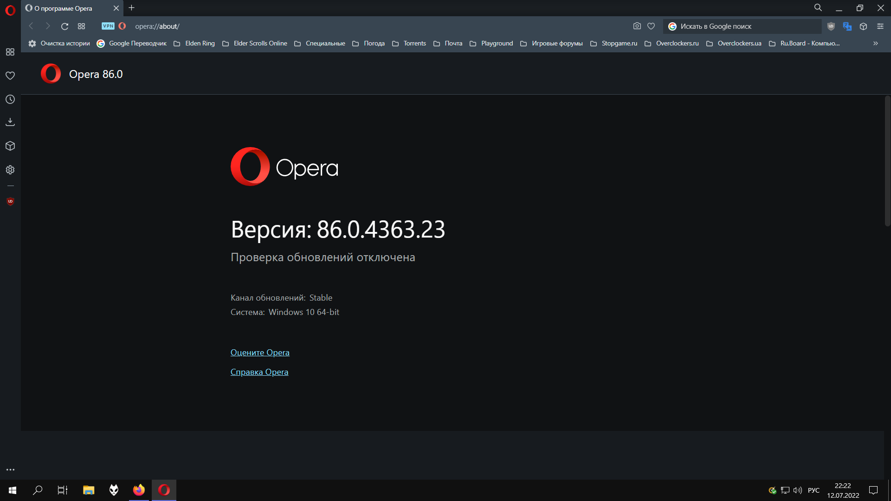The height and width of the screenshot is (501, 891).
Task: Close the 'О программе Opera' tab
Action: (x=116, y=8)
